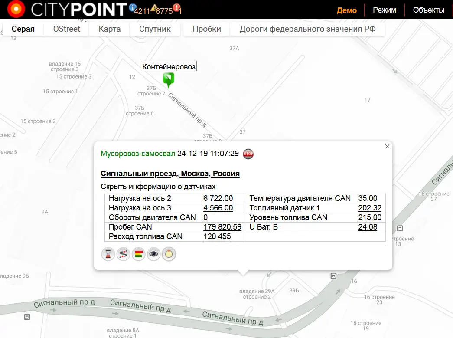The image size is (453, 338).
Task: Switch map layer to 'Спутник'
Action: pyautogui.click(x=155, y=29)
